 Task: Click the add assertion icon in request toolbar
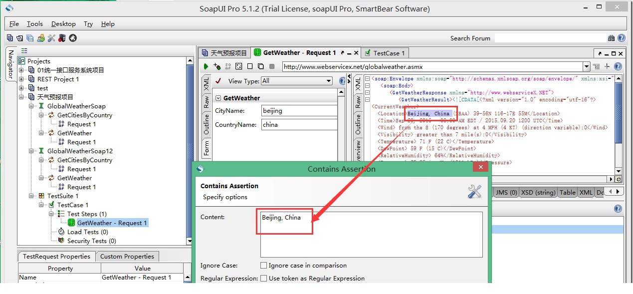pos(217,66)
